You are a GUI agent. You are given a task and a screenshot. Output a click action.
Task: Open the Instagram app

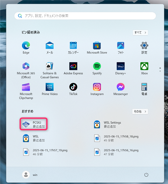[97, 89]
